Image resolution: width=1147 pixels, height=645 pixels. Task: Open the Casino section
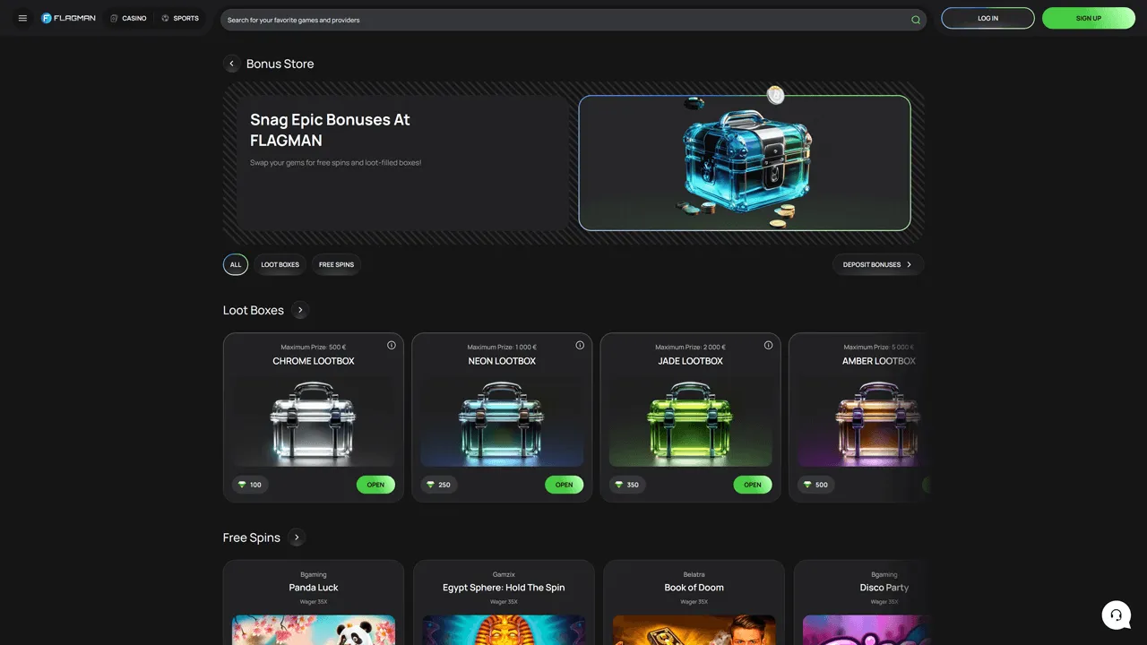pyautogui.click(x=128, y=18)
